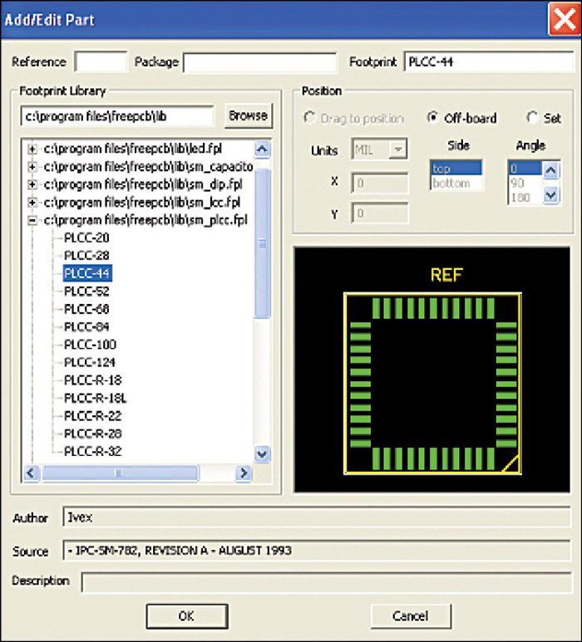Click the Browse button
The height and width of the screenshot is (642, 582).
[248, 115]
